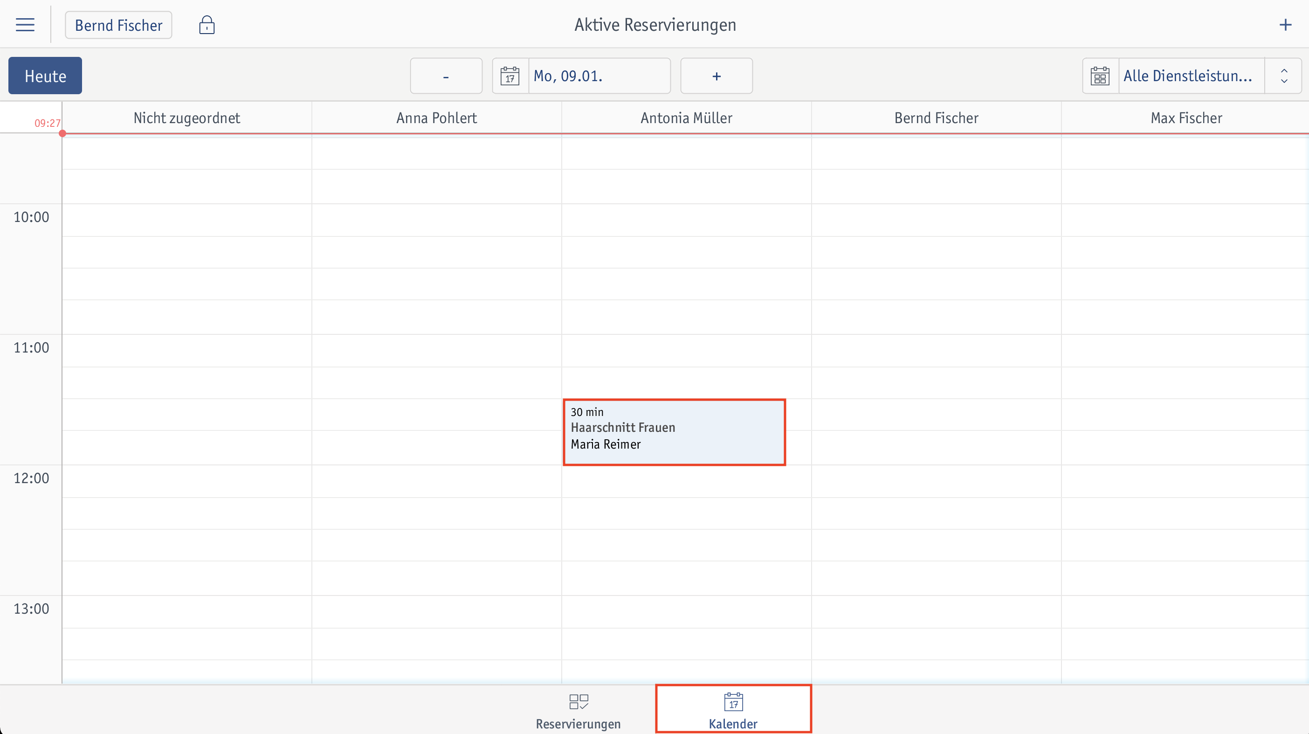Click the services dropdown stepper arrows

pos(1283,76)
